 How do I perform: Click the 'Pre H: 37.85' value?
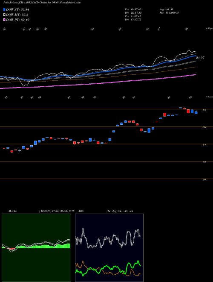tap(133, 13)
